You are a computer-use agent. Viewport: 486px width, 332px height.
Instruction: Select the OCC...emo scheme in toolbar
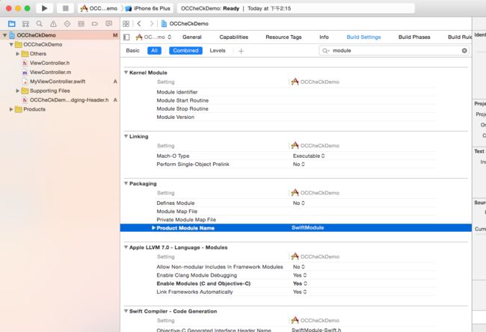coord(99,8)
